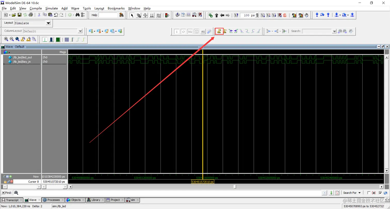This screenshot has height=209, width=390.
Task: Open the Search For dropdown
Action: click(352, 193)
